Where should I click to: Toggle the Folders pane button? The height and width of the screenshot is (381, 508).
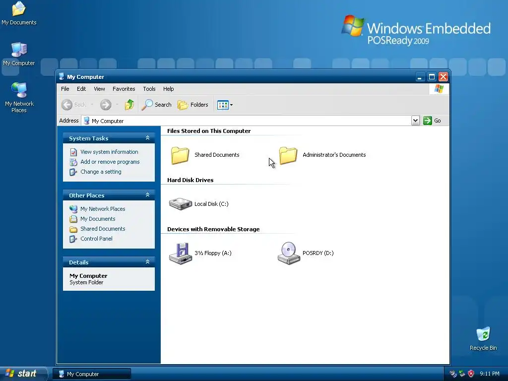[193, 105]
